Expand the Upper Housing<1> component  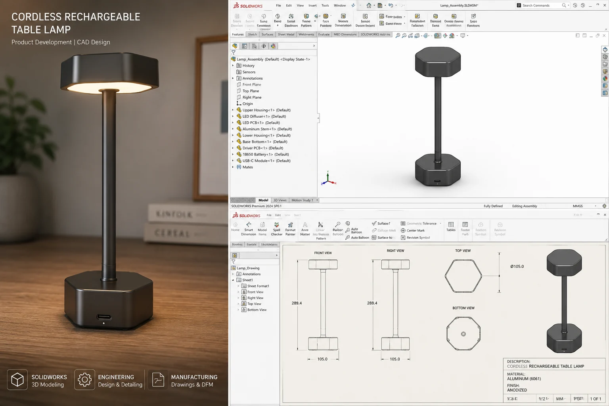pos(233,110)
